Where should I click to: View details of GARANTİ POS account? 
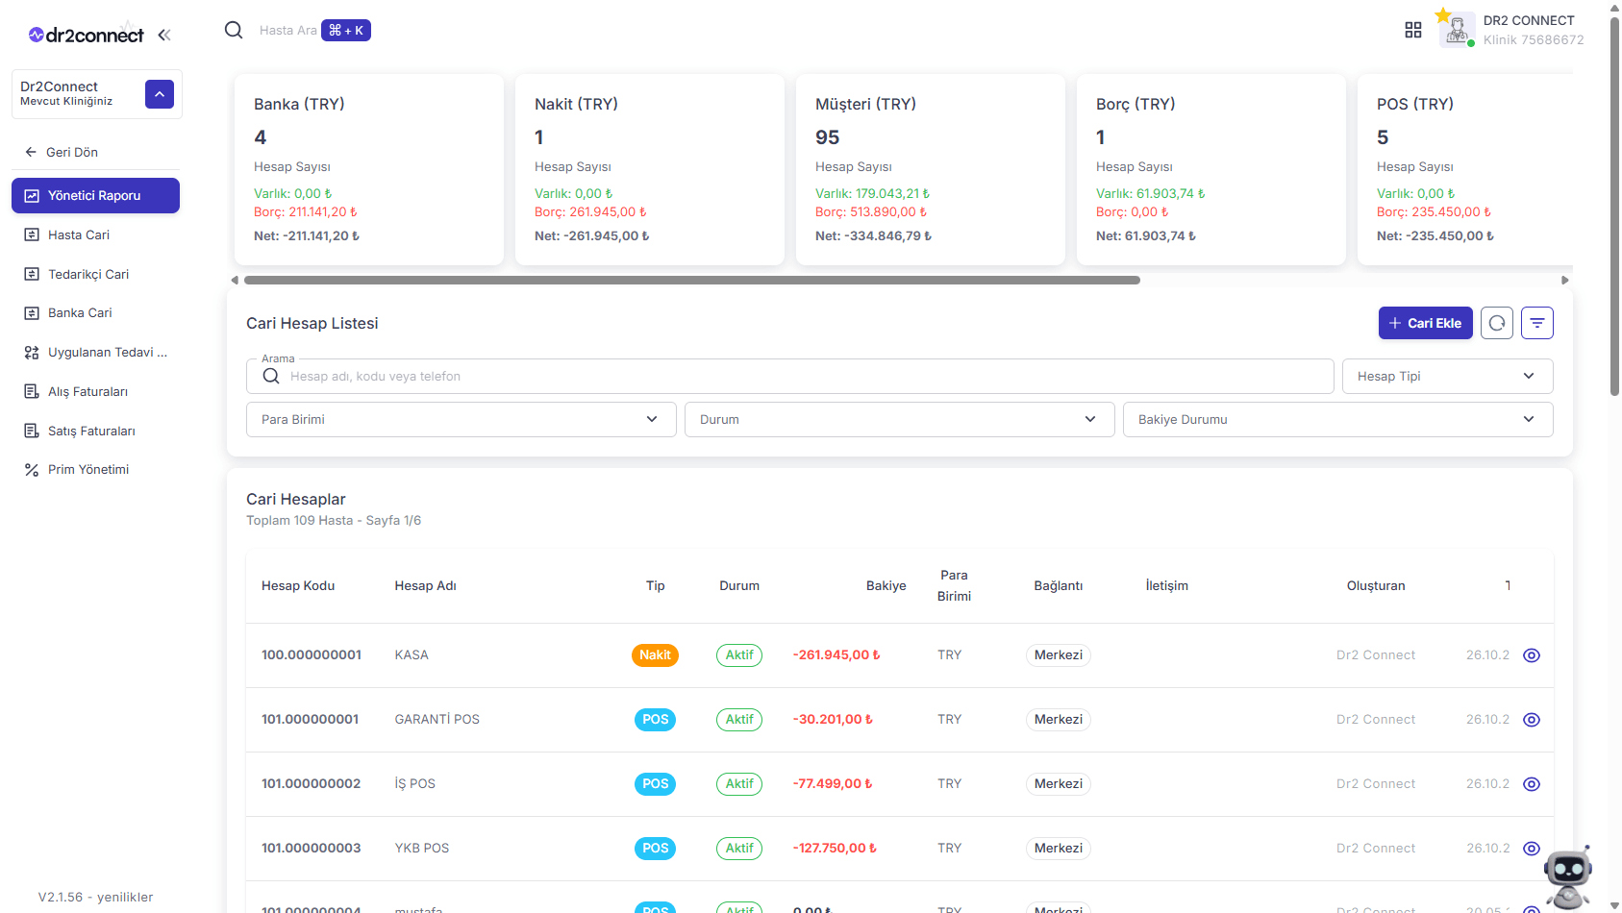[1532, 720]
